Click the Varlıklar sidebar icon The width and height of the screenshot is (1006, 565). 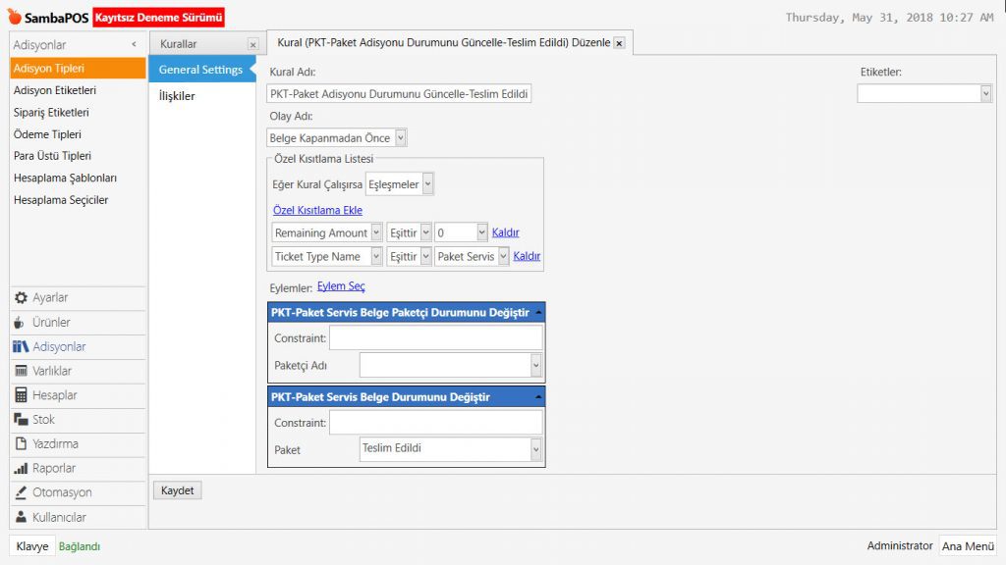pos(21,371)
